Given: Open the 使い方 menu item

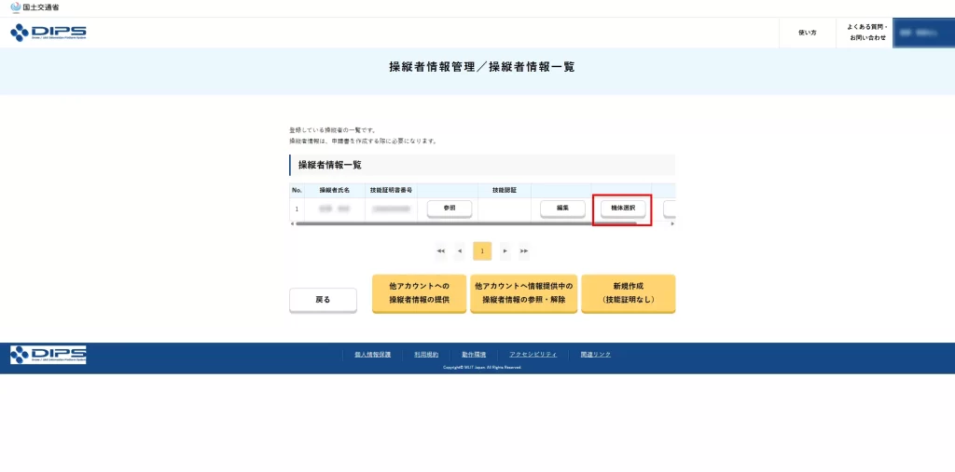Looking at the screenshot, I should pos(807,33).
